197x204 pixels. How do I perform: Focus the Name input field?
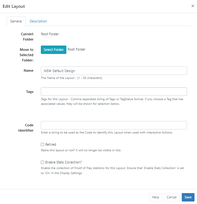[x=114, y=71]
